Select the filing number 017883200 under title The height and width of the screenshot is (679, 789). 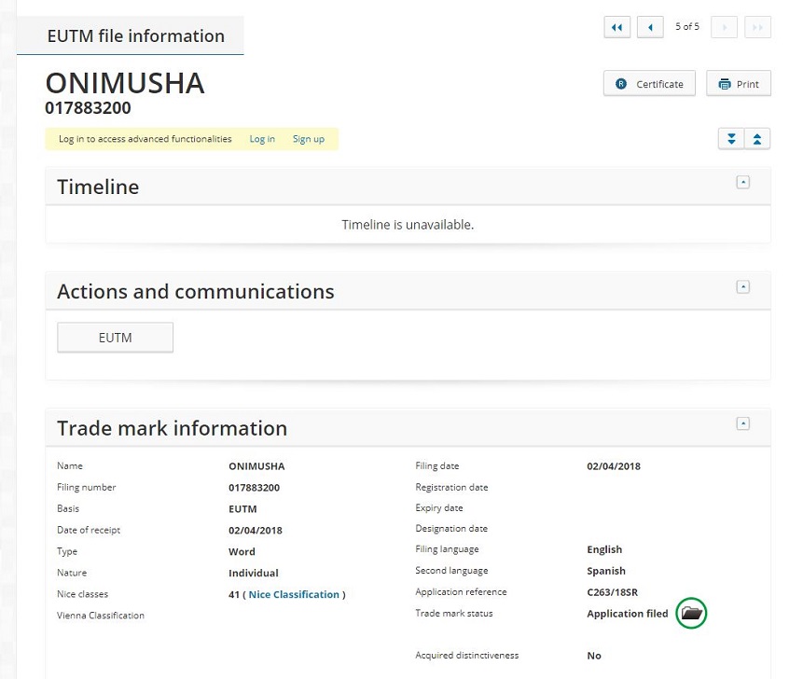pos(88,108)
